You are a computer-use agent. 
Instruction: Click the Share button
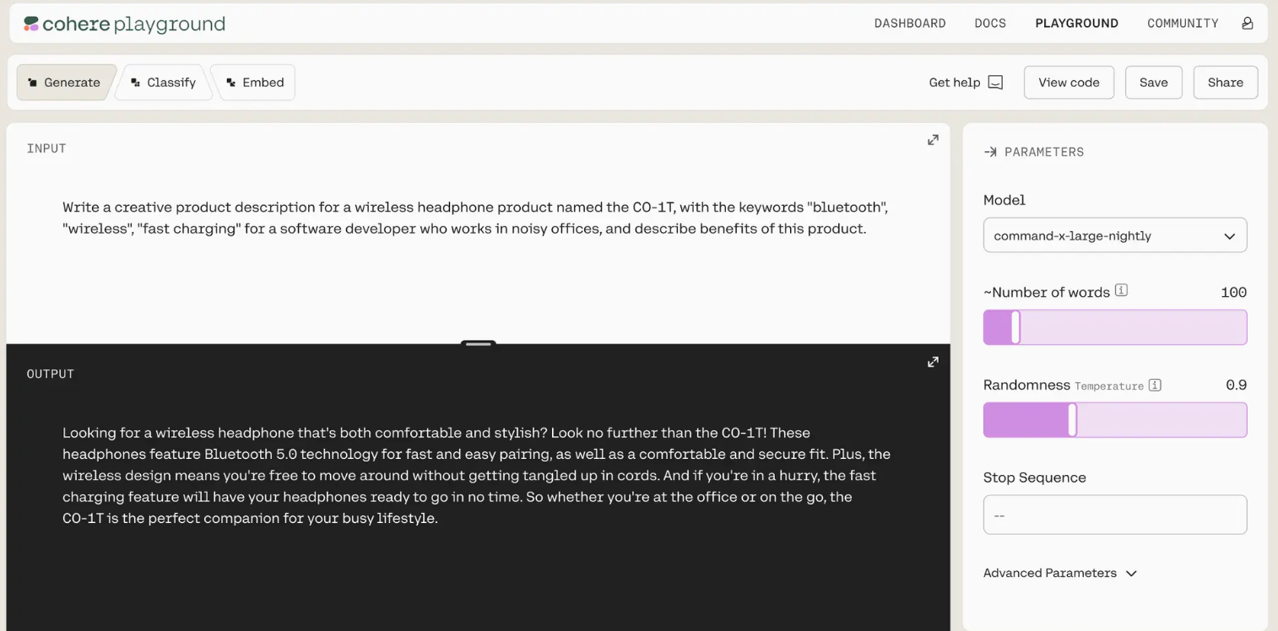coord(1225,83)
